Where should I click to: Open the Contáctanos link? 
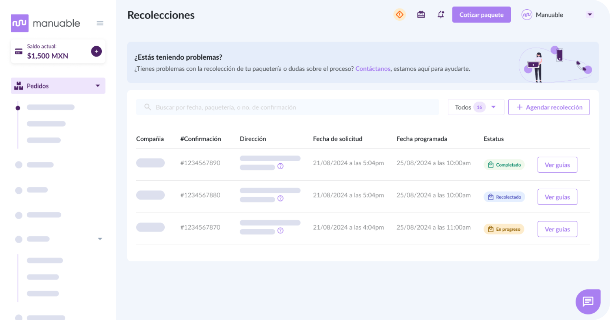(373, 69)
